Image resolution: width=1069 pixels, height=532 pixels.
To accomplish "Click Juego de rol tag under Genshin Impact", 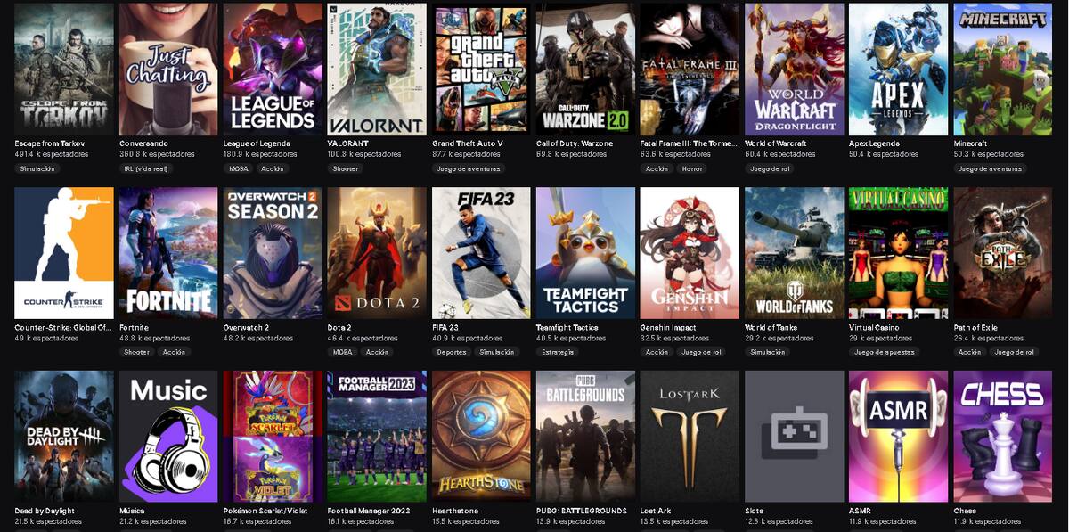I will pos(702,352).
